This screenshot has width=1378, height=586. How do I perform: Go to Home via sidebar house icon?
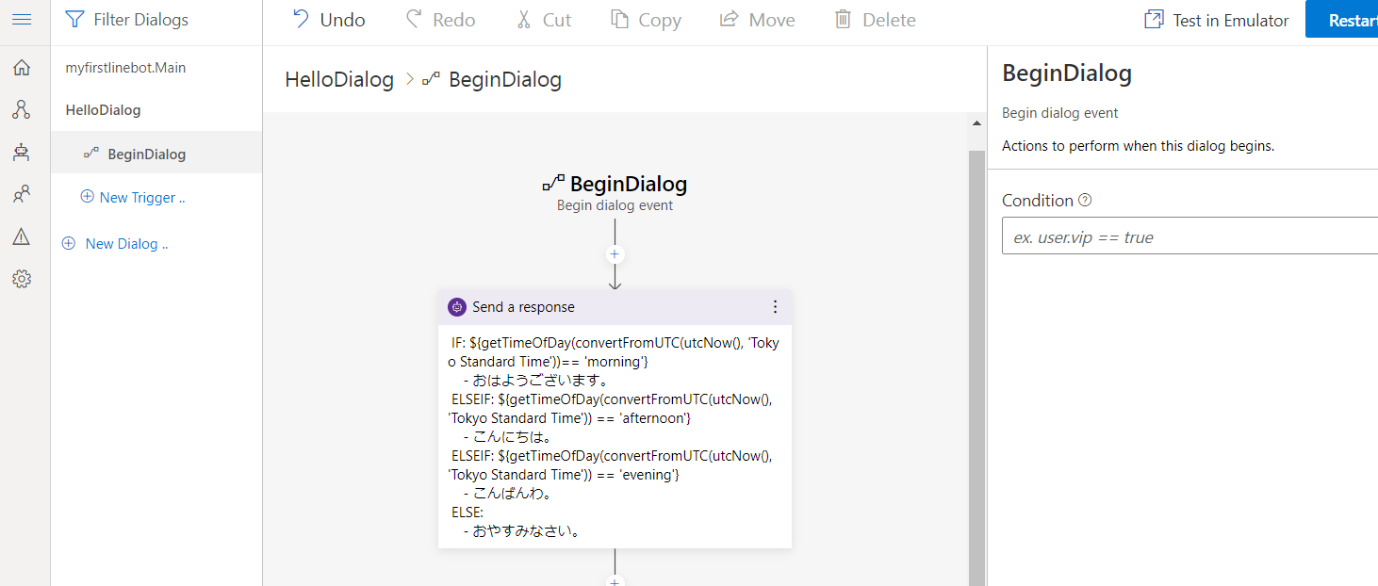[x=22, y=68]
